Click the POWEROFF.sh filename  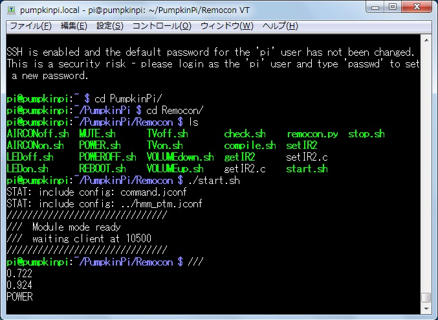coord(107,157)
